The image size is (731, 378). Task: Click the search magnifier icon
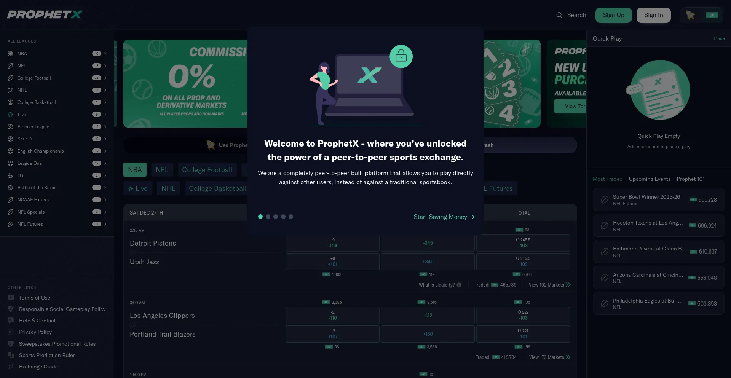click(559, 15)
